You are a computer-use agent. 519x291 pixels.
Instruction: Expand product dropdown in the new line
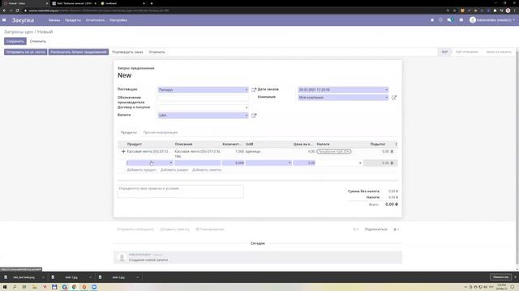pyautogui.click(x=171, y=163)
